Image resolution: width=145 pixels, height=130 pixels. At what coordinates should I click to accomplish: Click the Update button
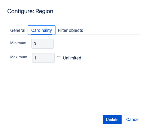(x=112, y=119)
